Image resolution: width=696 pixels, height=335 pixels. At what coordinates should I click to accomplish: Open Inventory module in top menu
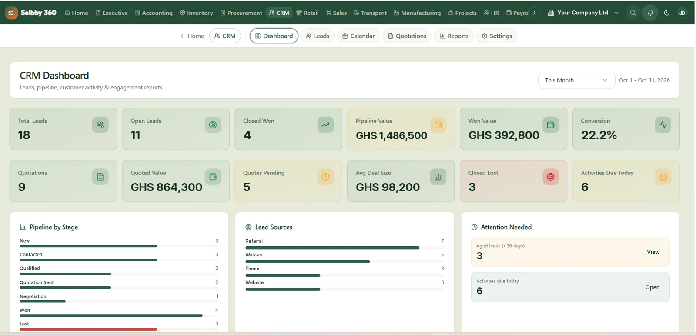coord(197,13)
